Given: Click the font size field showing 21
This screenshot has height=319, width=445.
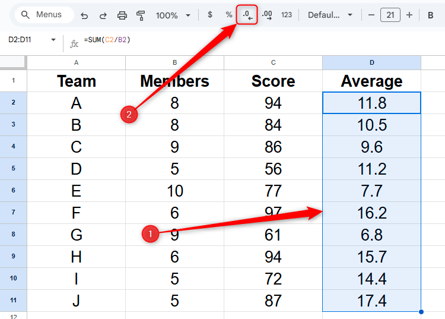Looking at the screenshot, I should [390, 15].
